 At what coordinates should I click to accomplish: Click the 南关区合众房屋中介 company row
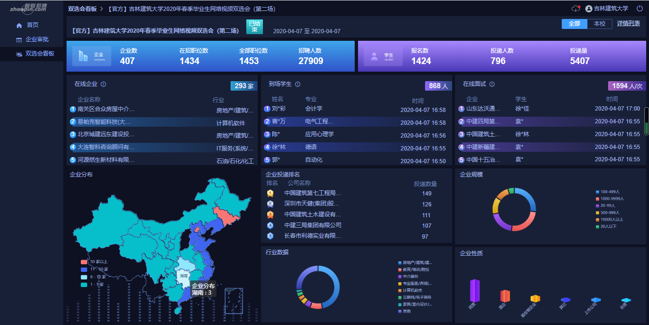click(162, 110)
